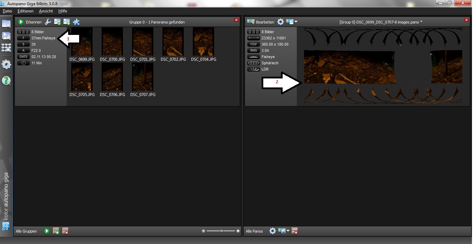Click the help question mark sidebar icon

(x=6, y=81)
